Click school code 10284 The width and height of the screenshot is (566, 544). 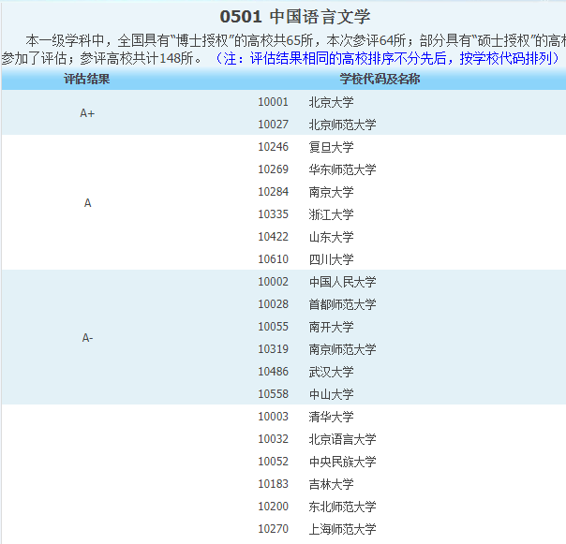(273, 192)
